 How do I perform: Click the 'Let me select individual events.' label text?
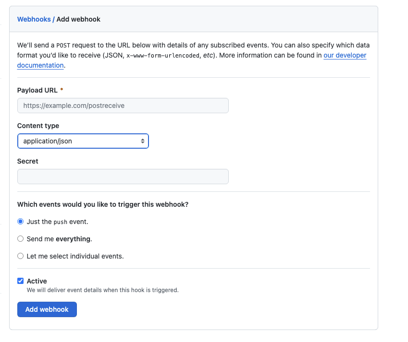click(75, 256)
